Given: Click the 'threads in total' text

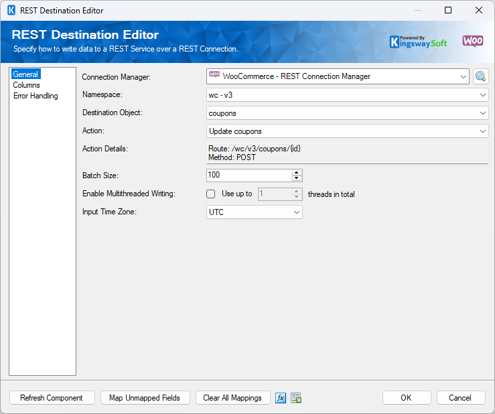Looking at the screenshot, I should (x=331, y=194).
